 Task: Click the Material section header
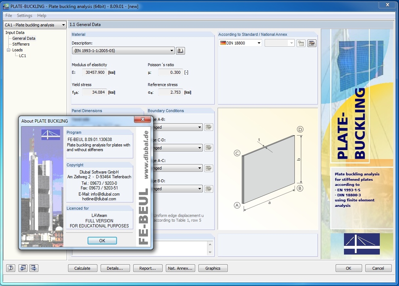(x=78, y=35)
